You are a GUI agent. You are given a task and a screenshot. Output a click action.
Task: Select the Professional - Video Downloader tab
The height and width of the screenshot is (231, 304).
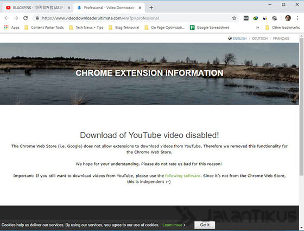click(109, 8)
